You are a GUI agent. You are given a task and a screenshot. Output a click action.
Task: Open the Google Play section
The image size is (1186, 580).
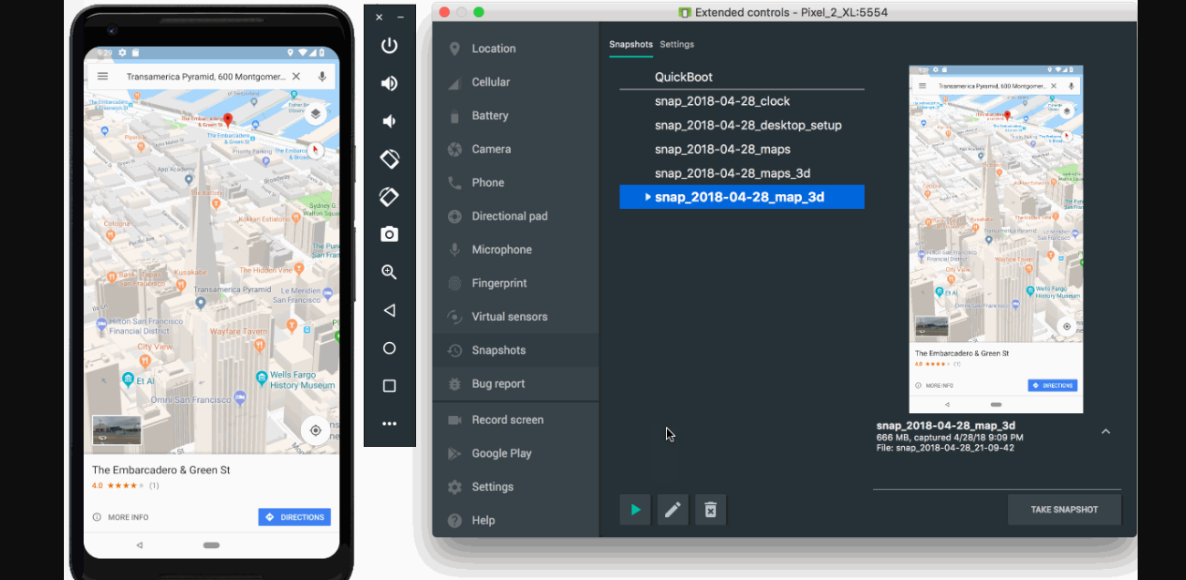[x=515, y=453]
